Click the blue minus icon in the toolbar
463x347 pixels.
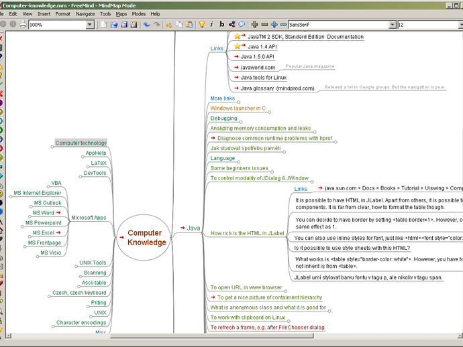click(x=283, y=25)
